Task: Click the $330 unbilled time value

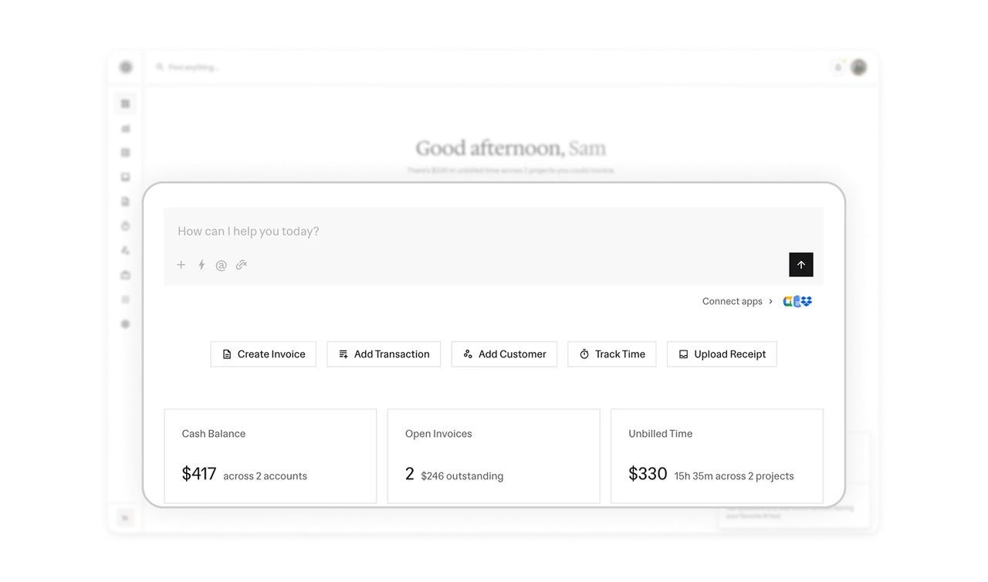Action: [648, 474]
